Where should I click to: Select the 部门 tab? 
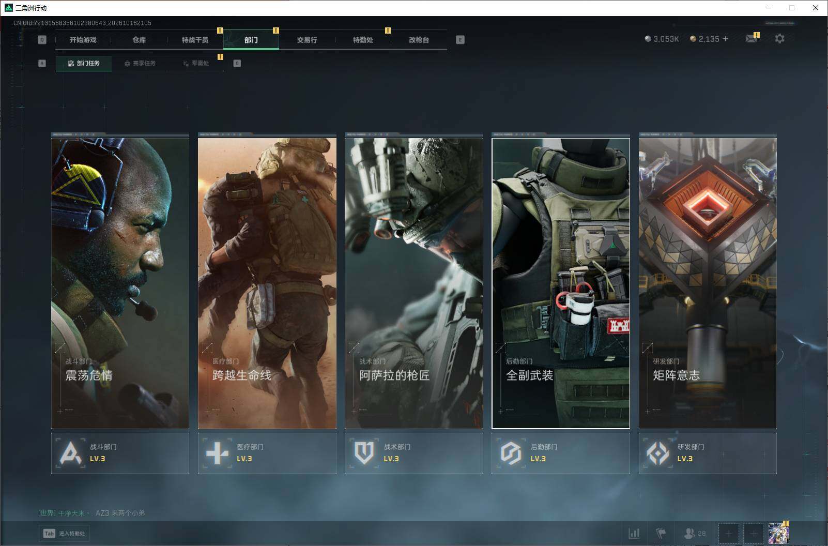(251, 40)
